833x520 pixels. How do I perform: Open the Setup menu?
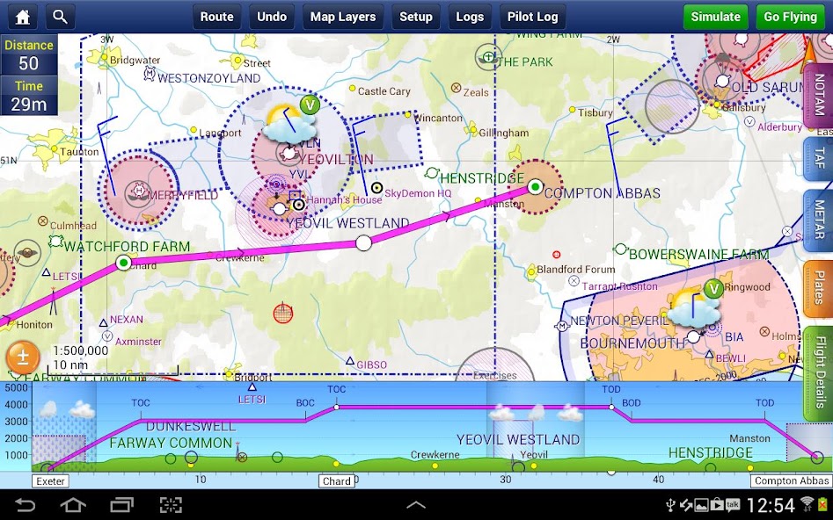pyautogui.click(x=415, y=17)
